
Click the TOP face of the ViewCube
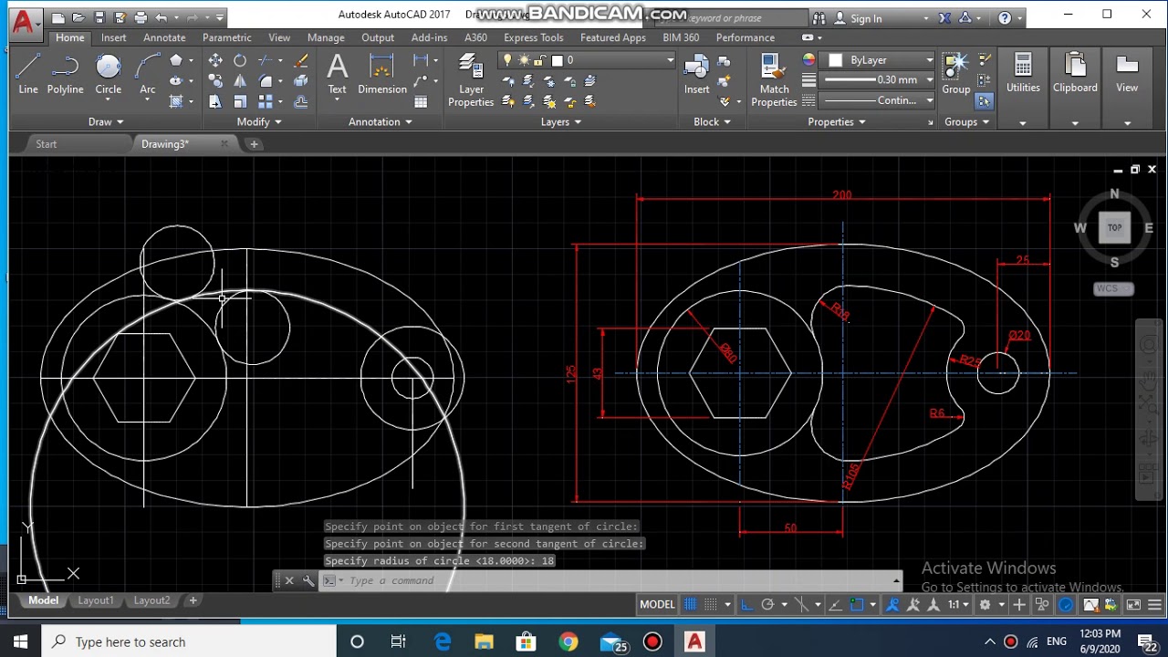[1114, 227]
